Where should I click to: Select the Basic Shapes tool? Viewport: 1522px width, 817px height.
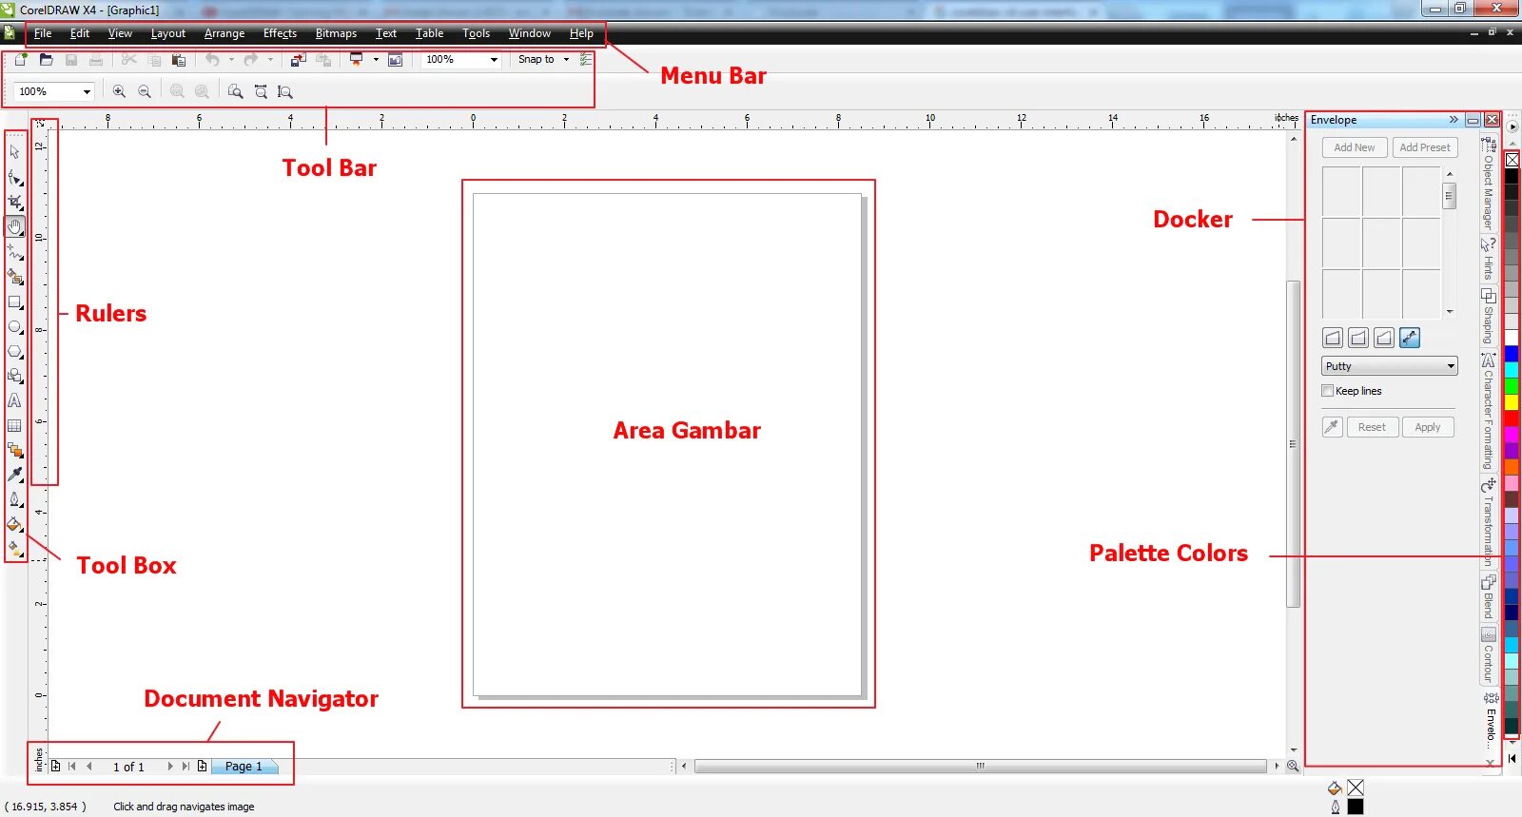14,377
